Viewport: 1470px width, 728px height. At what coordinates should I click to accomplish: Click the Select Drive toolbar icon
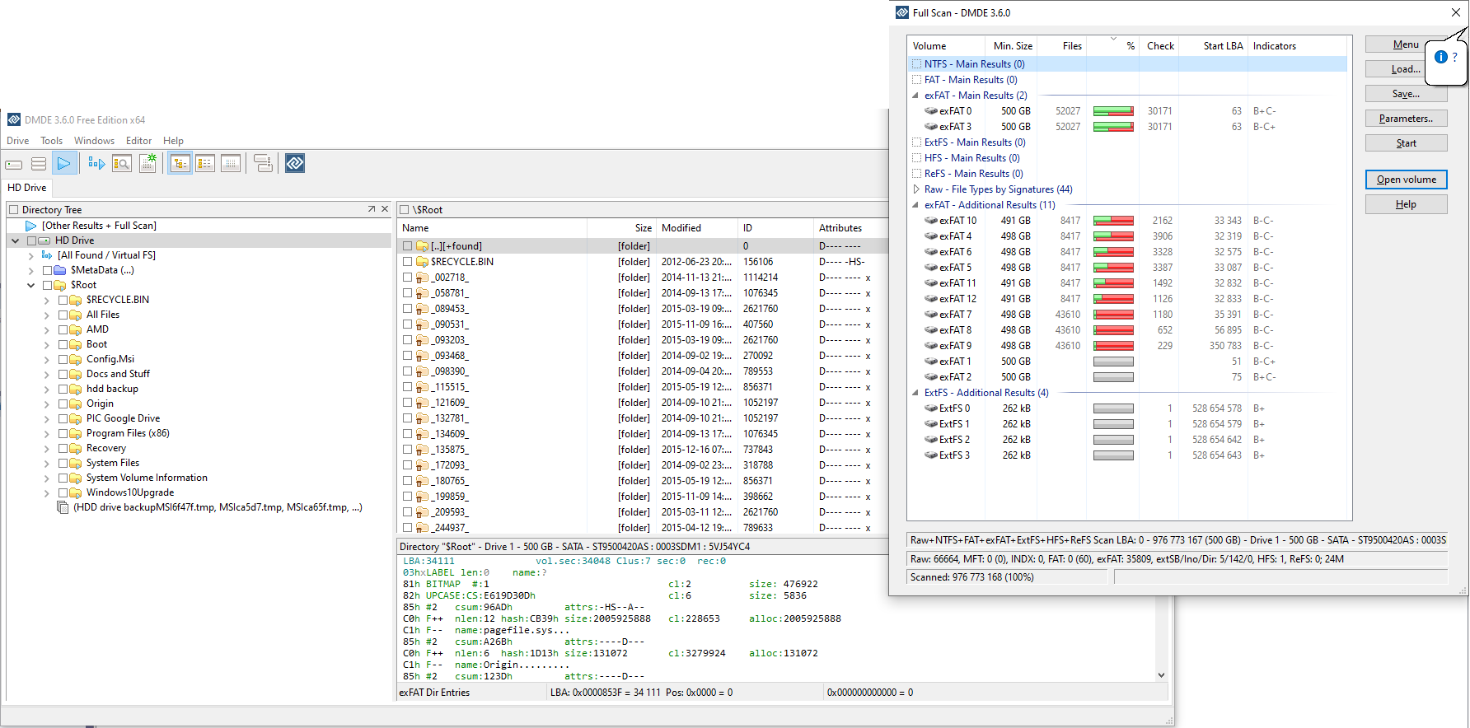click(14, 164)
